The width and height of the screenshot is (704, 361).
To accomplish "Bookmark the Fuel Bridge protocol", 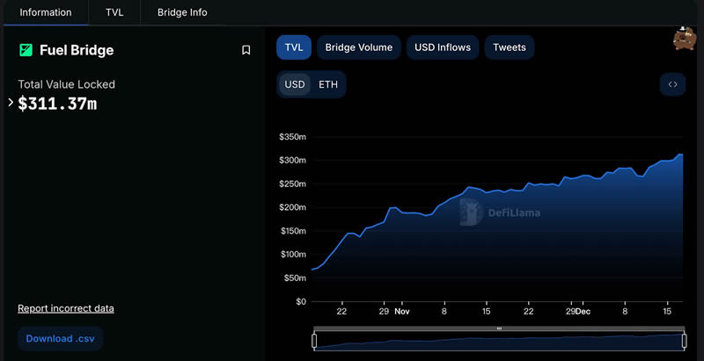I will click(246, 50).
